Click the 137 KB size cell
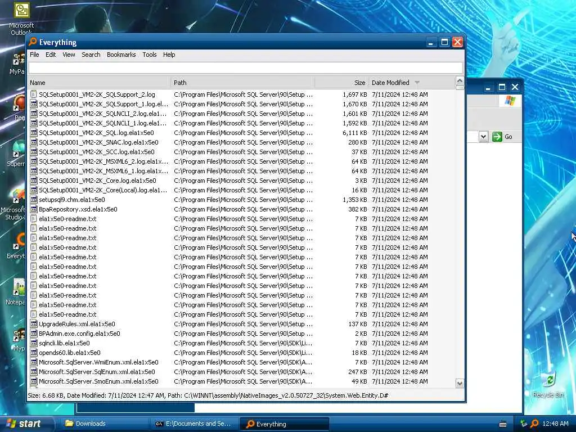This screenshot has height=432, width=576. [x=357, y=324]
